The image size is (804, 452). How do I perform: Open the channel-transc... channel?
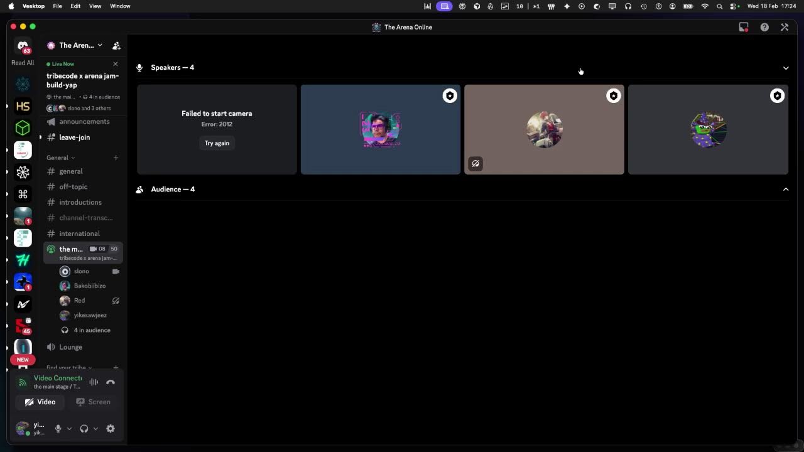83,218
